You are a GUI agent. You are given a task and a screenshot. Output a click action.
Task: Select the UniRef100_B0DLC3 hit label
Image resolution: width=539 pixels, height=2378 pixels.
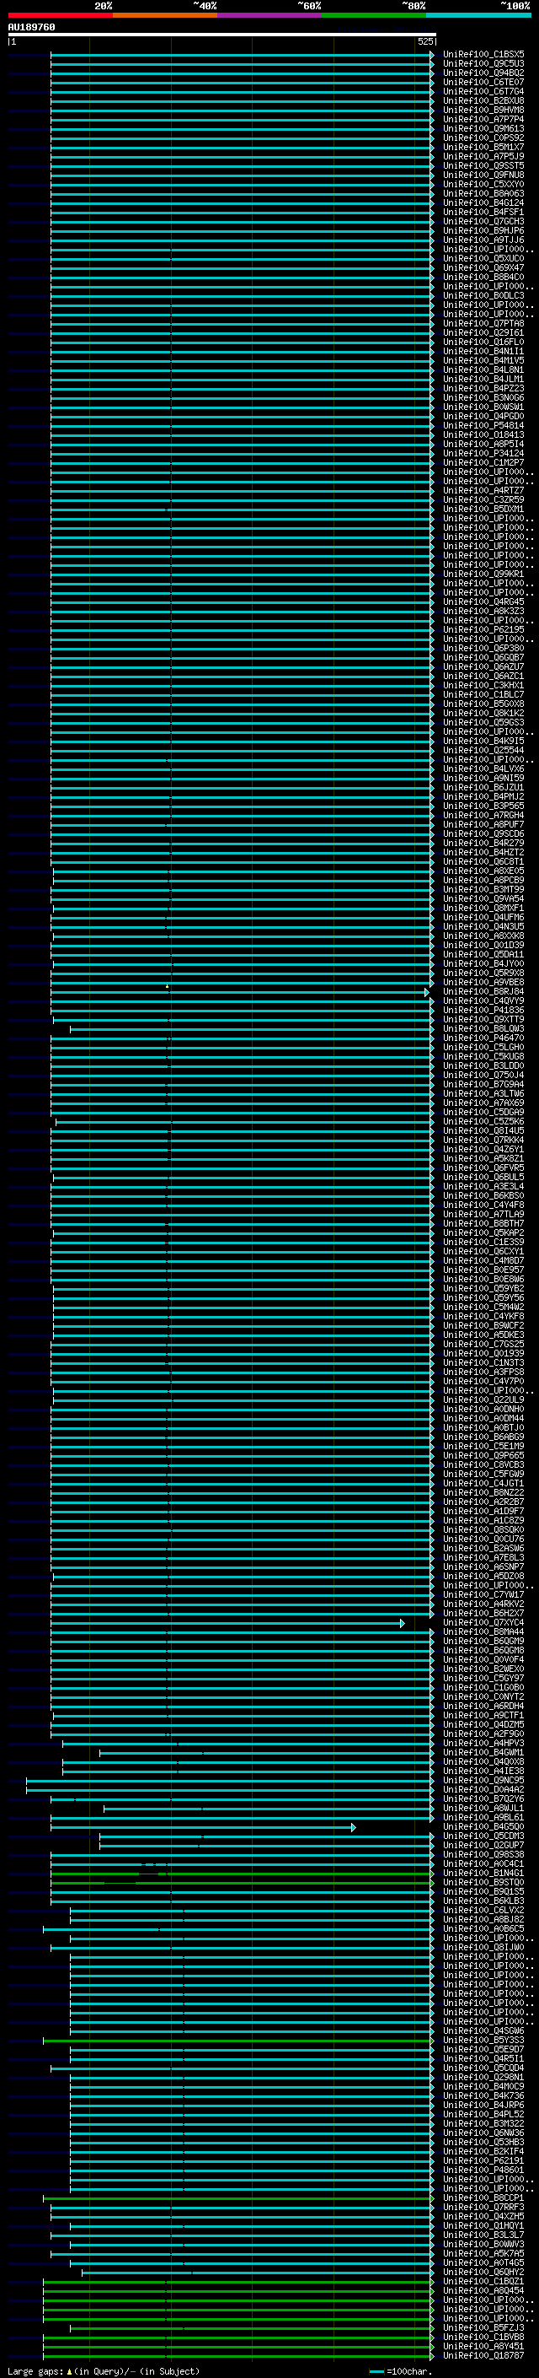[483, 295]
